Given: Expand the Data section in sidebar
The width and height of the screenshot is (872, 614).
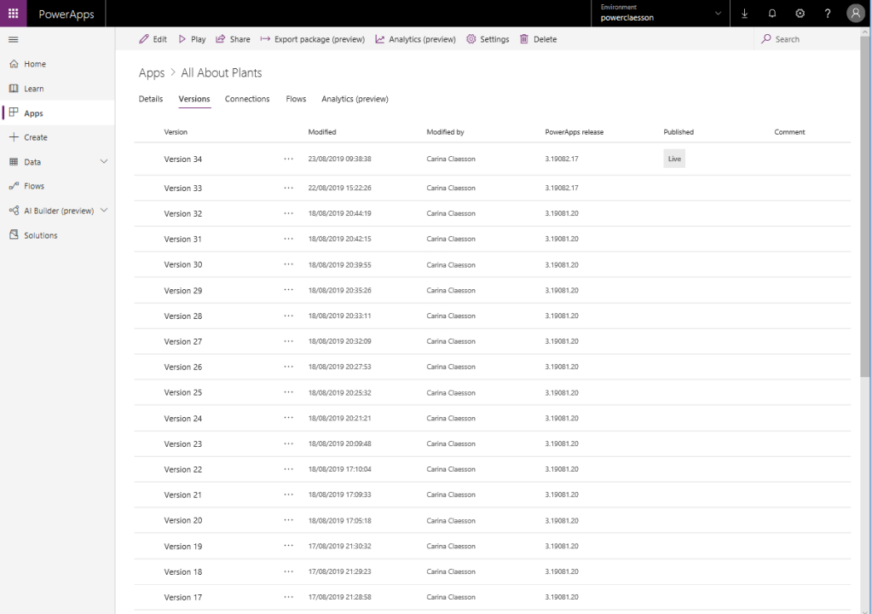Looking at the screenshot, I should (104, 162).
